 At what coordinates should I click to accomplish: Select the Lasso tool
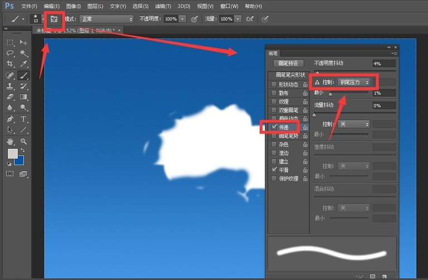coord(10,53)
